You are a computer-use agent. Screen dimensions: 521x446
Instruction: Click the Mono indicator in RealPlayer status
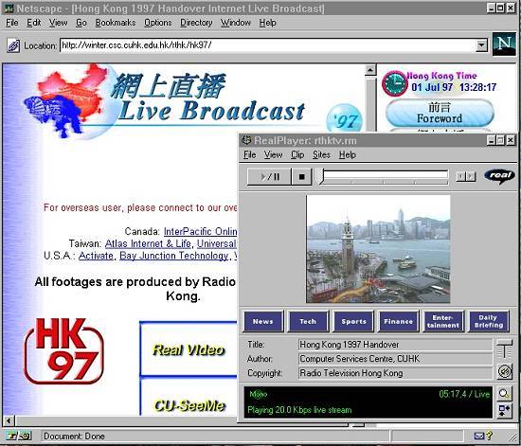click(x=259, y=394)
